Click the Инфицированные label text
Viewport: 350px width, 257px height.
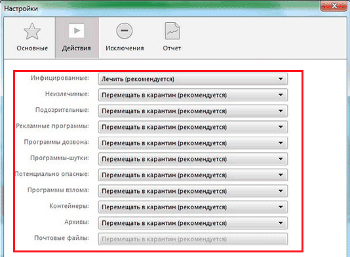tap(60, 78)
